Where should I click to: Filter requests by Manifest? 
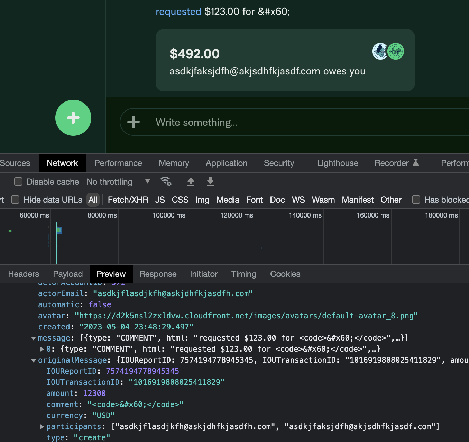coord(358,200)
